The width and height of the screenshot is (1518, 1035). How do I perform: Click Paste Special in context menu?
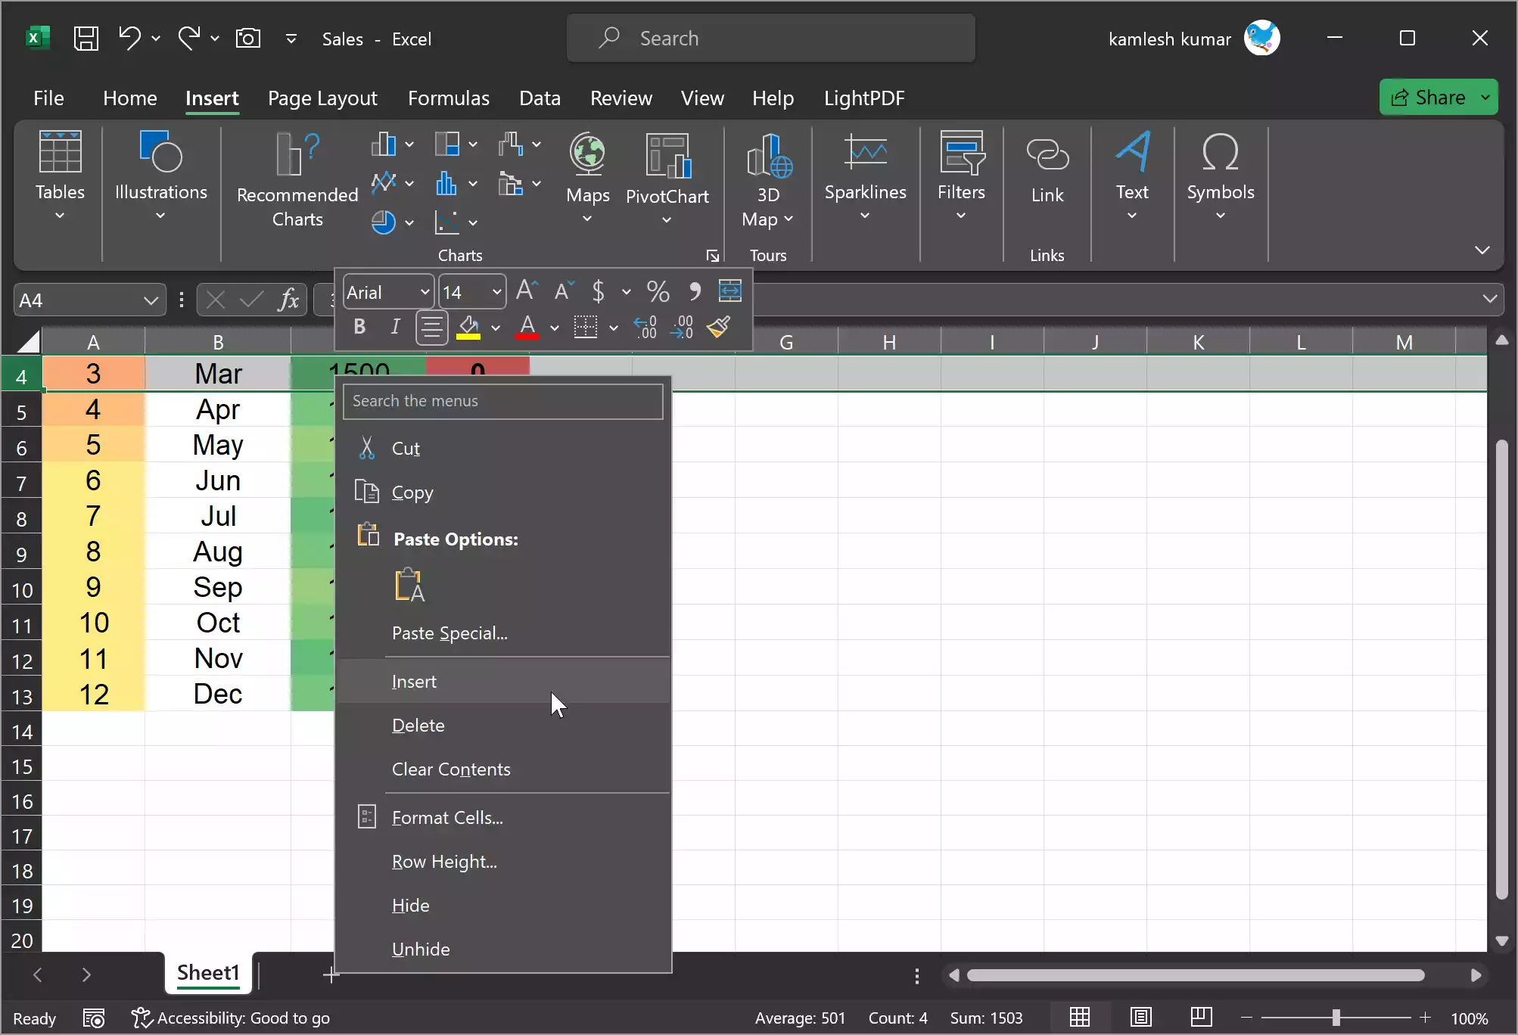pyautogui.click(x=449, y=632)
